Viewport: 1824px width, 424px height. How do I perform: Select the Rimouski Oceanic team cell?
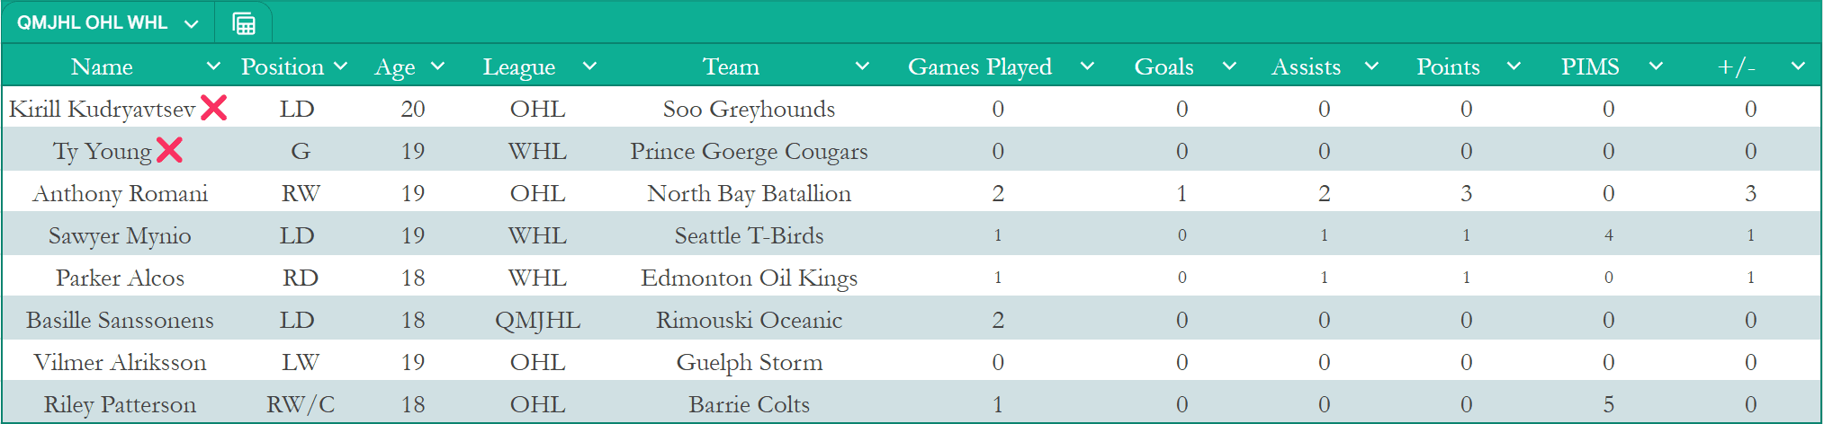pos(749,320)
